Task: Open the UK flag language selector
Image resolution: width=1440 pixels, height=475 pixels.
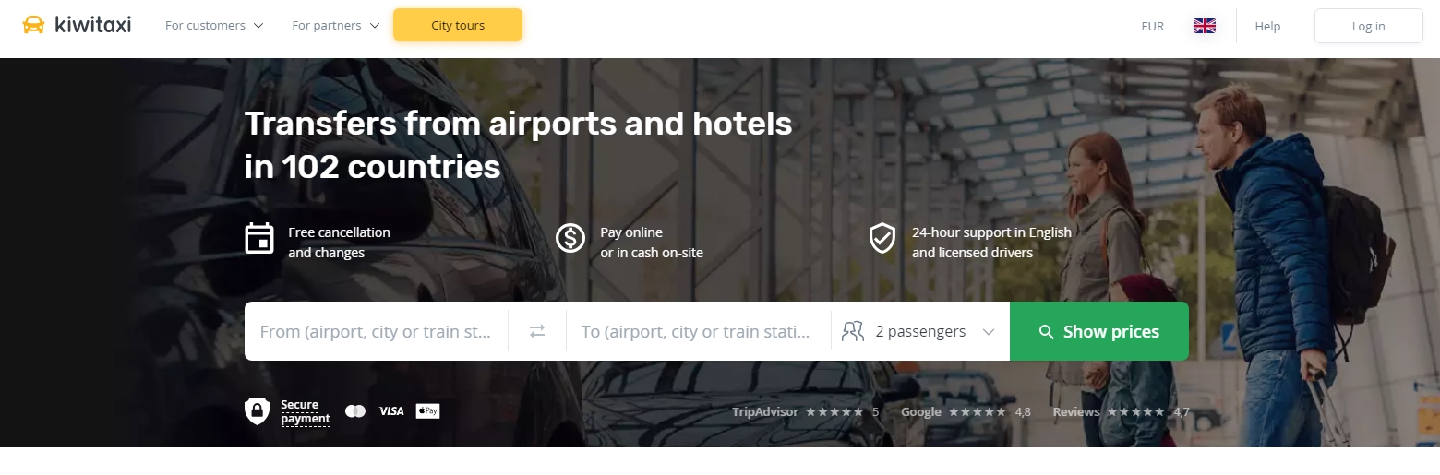Action: pyautogui.click(x=1205, y=26)
